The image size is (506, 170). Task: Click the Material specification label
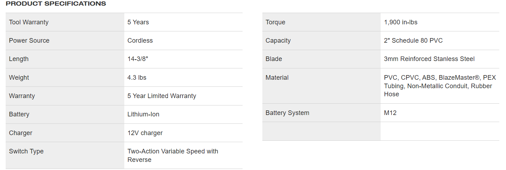(x=277, y=78)
